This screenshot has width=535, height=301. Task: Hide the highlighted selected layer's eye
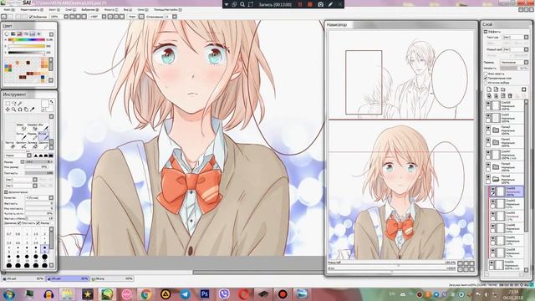(x=493, y=189)
